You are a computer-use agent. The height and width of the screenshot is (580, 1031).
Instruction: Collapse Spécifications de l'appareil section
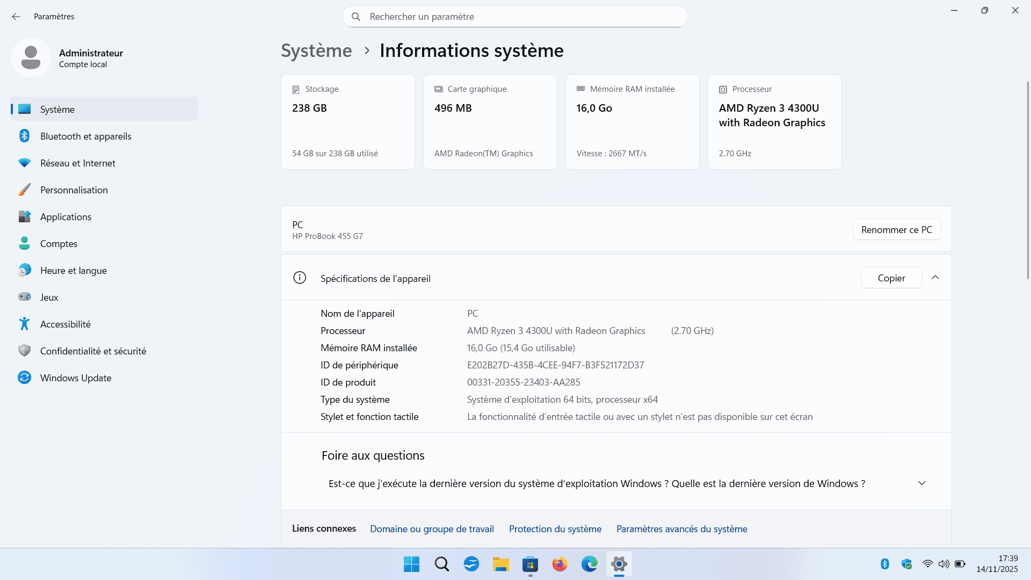click(x=935, y=278)
